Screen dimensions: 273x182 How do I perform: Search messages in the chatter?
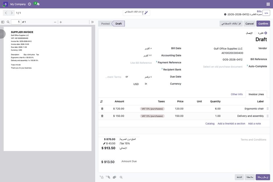pyautogui.click(x=121, y=177)
